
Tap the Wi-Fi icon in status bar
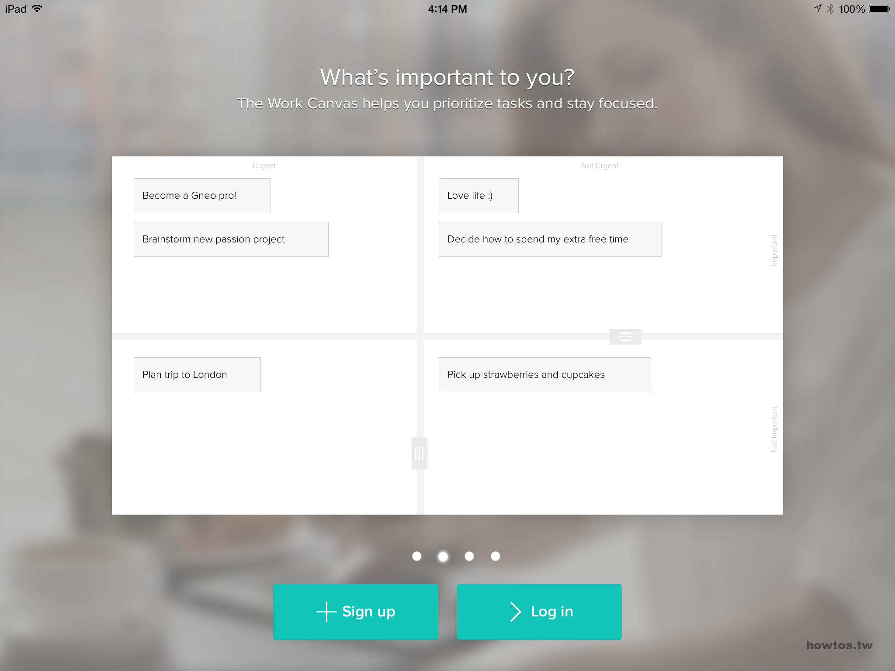(x=37, y=9)
